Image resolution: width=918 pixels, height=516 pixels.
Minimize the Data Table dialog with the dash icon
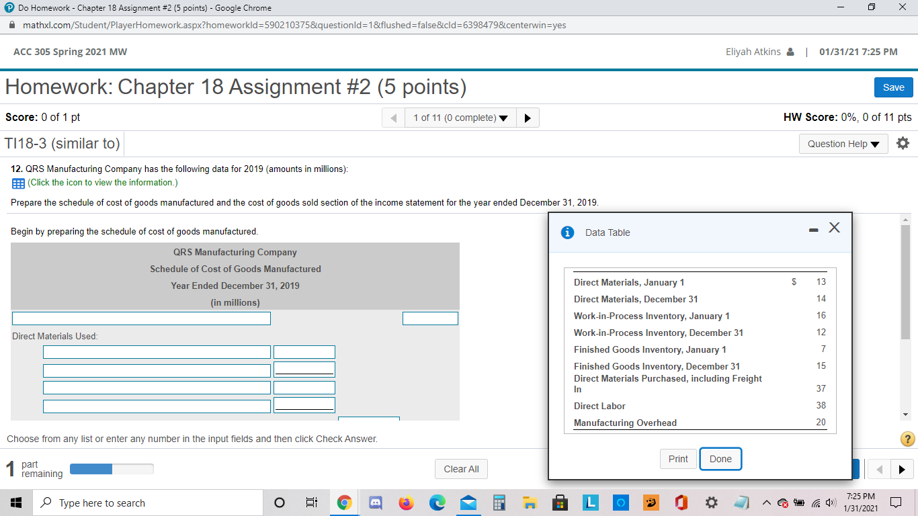tap(812, 229)
